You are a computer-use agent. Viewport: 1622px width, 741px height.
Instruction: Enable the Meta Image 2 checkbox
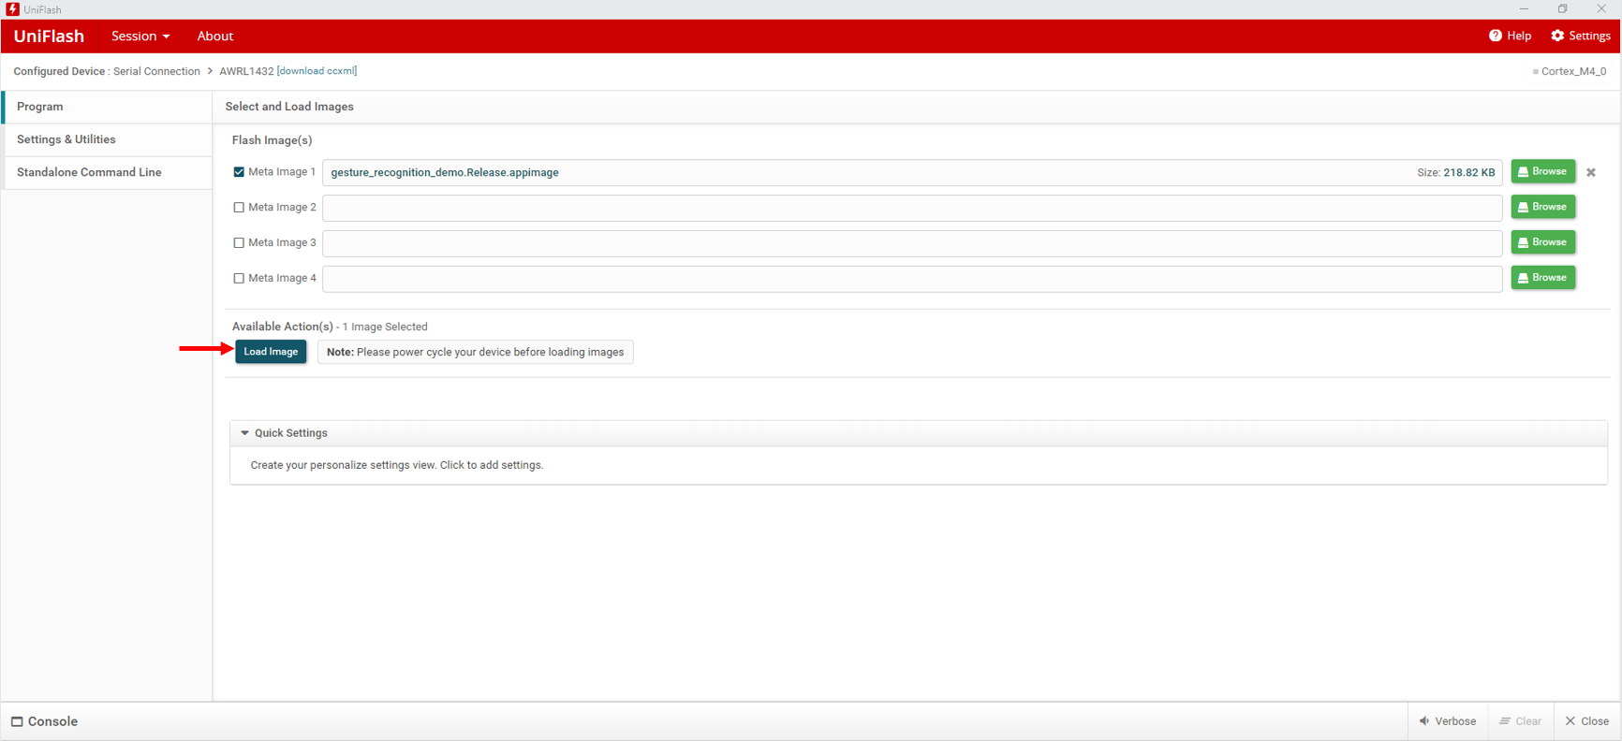coord(239,208)
